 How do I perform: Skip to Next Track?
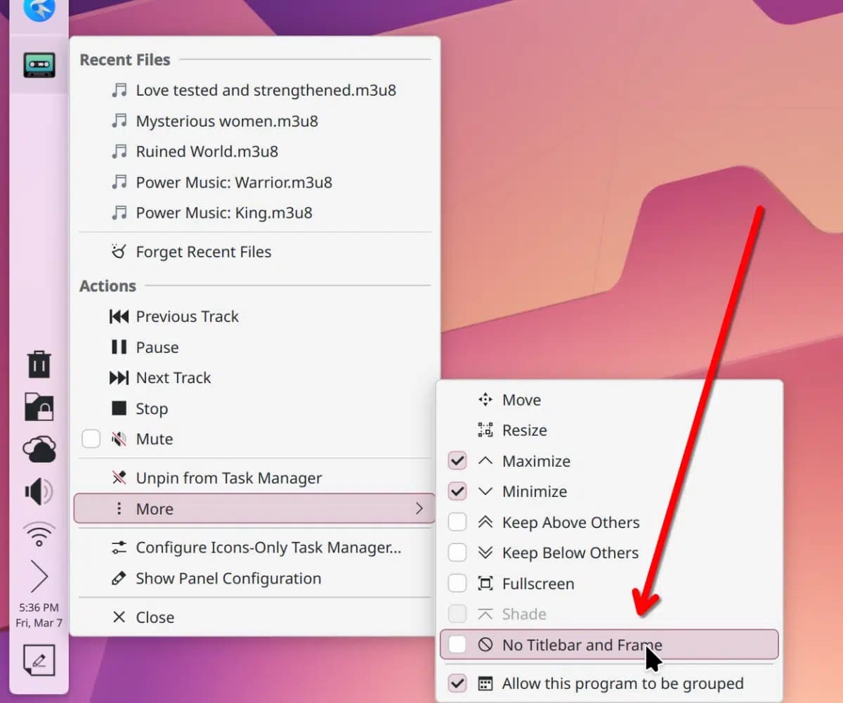point(254,378)
